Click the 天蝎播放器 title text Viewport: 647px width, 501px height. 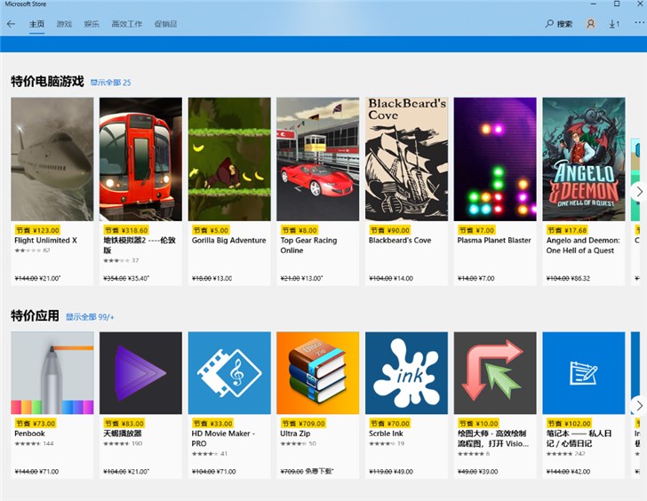point(123,433)
